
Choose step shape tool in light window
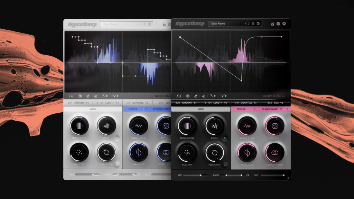pyautogui.click(x=105, y=96)
